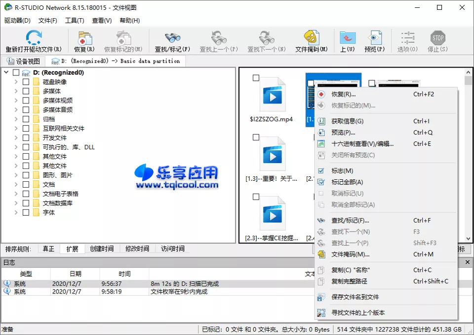Screen dimensions: 474x335
Task: Sort by 扩展 rule
Action: [x=72, y=249]
